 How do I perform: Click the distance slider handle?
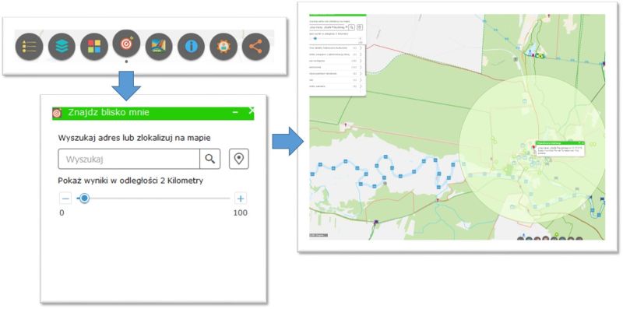(x=84, y=198)
